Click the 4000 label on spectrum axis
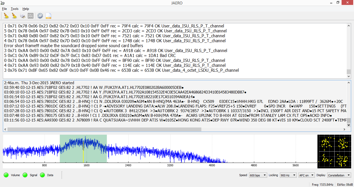This screenshot has height=187, width=354. pyautogui.click(x=212, y=165)
